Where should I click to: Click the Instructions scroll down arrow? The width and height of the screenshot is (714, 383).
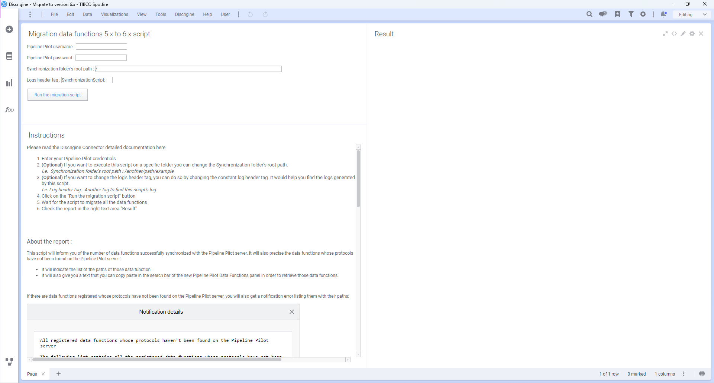tap(358, 355)
